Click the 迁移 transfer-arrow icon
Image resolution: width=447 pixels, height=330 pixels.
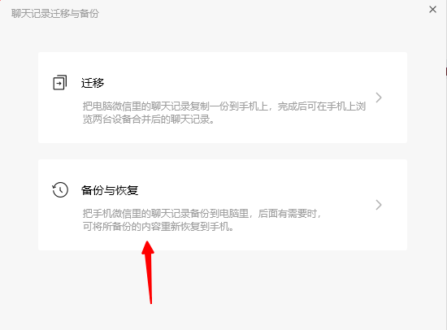[x=60, y=82]
